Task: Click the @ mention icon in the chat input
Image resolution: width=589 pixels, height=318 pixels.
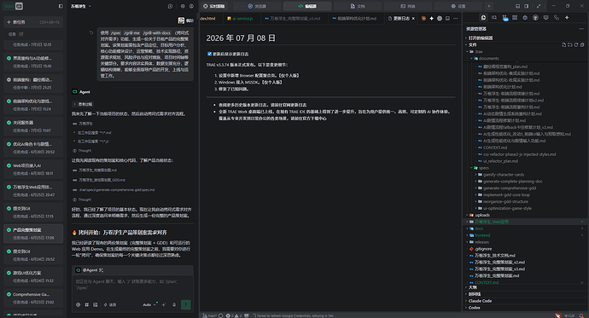Action: [79, 304]
